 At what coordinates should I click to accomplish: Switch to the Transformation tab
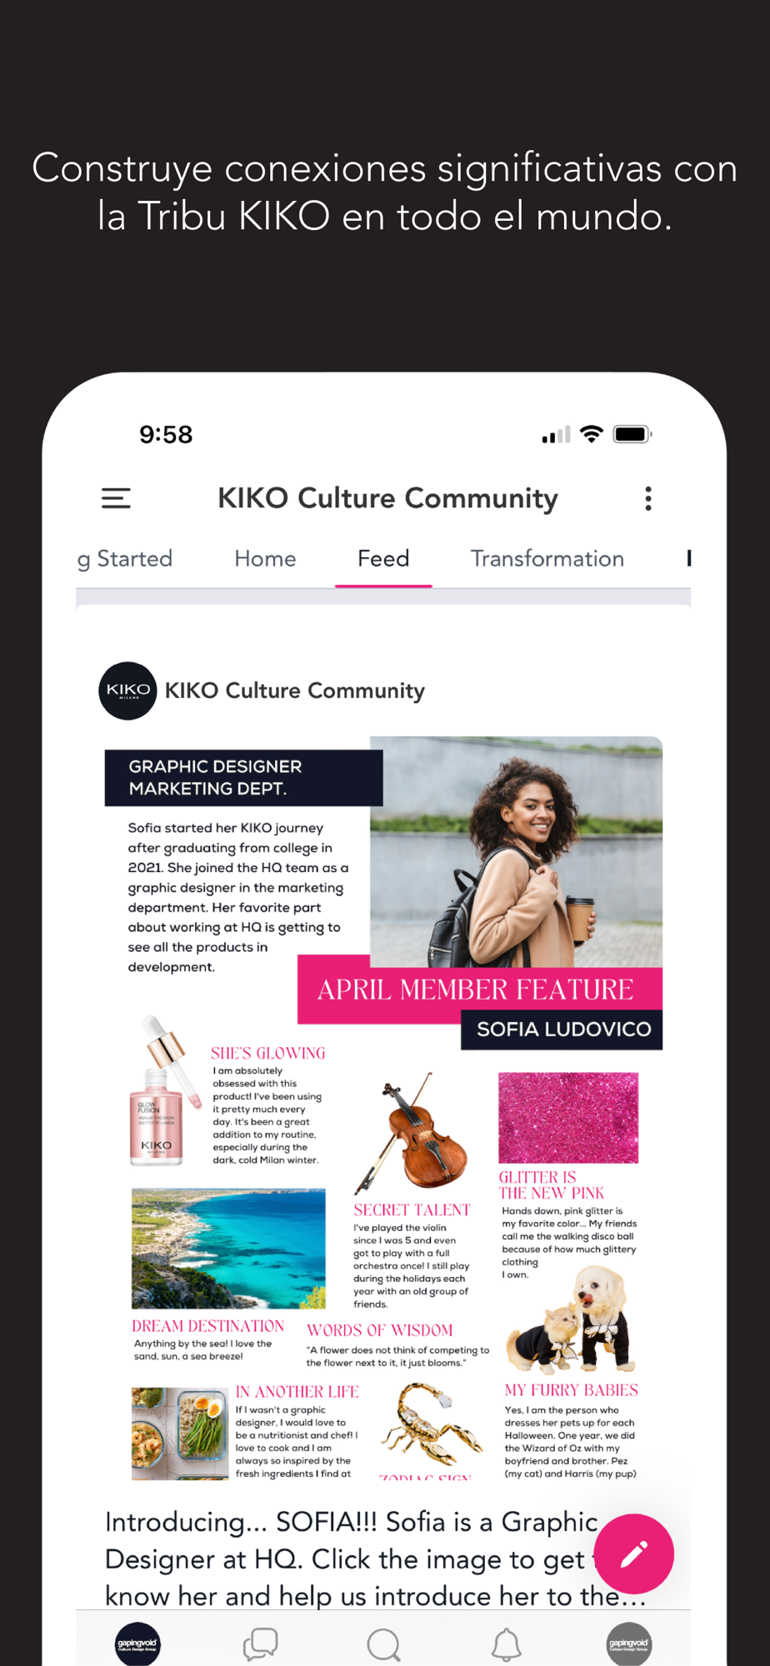coord(547,558)
